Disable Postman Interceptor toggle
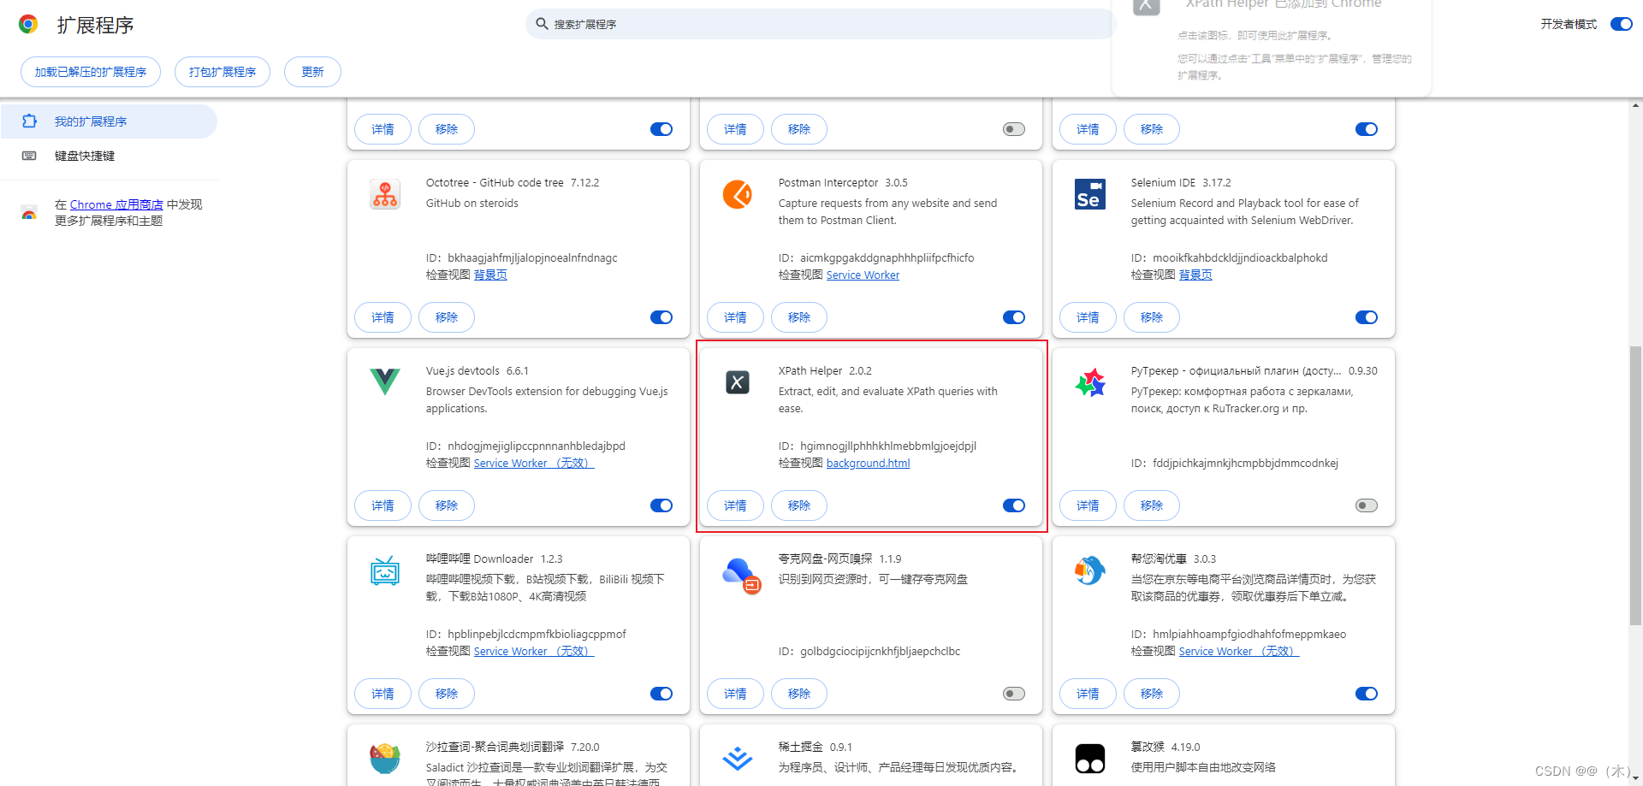Screen dimensions: 1643x786 [1014, 317]
